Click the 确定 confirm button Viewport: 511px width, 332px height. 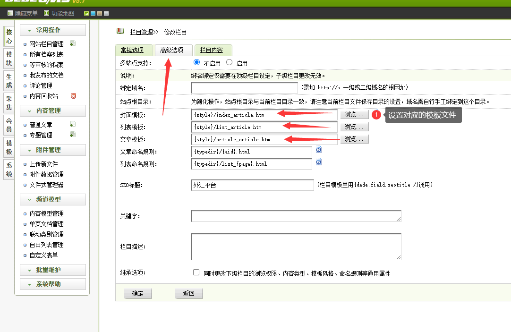pyautogui.click(x=137, y=293)
